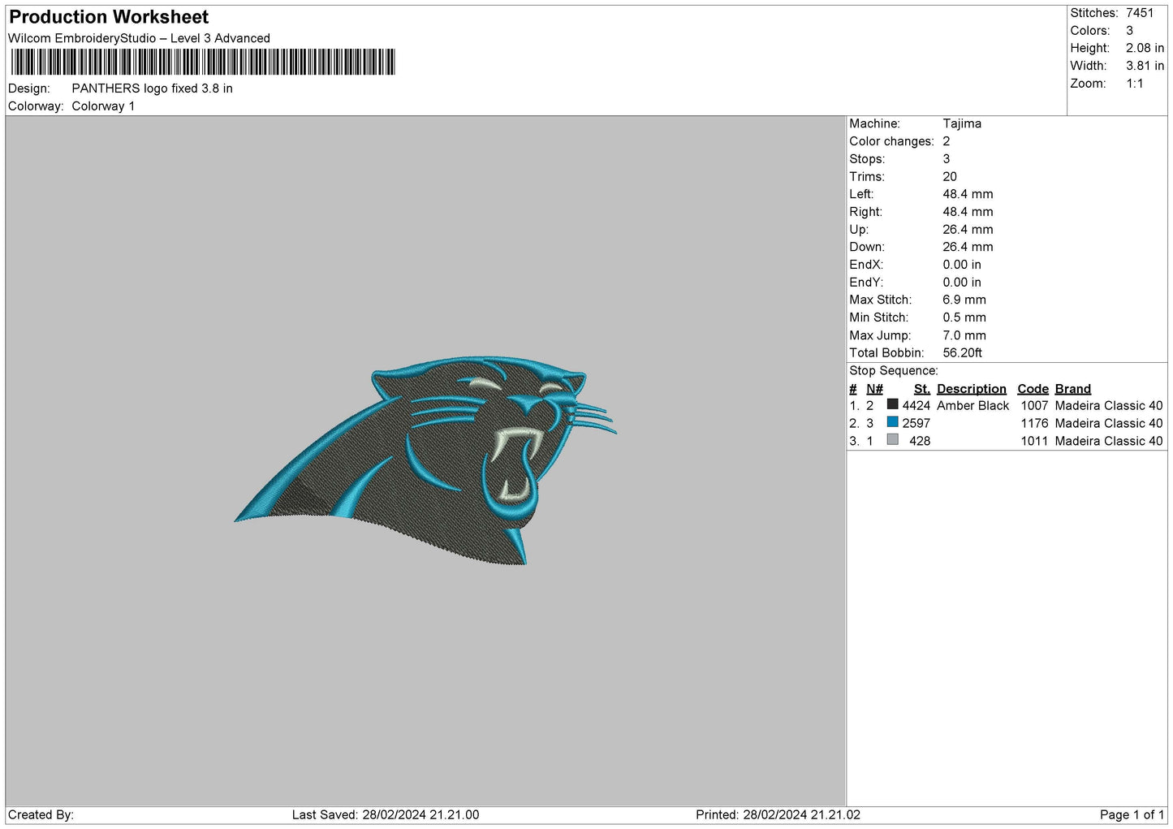This screenshot has height=829, width=1173.
Task: Click the thread code 1011
Action: point(1034,441)
